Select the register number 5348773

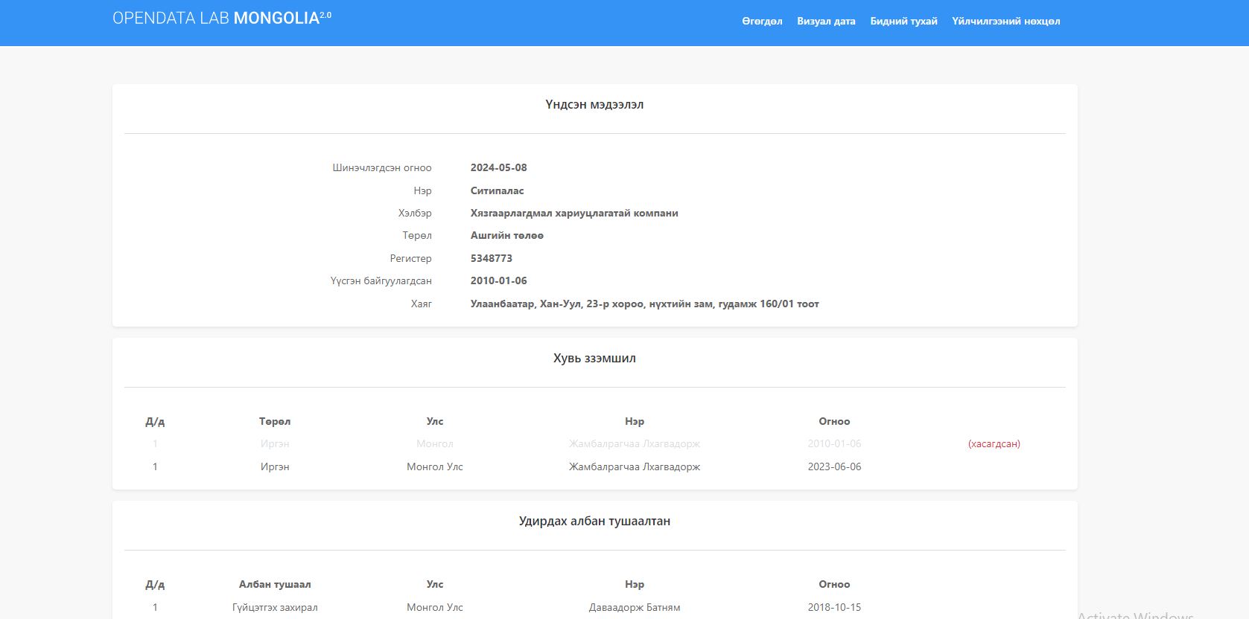491,259
